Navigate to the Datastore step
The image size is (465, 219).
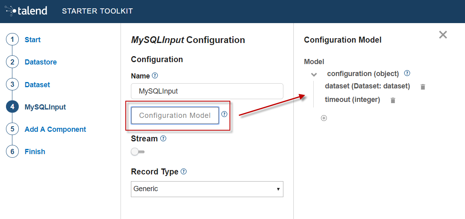click(40, 62)
